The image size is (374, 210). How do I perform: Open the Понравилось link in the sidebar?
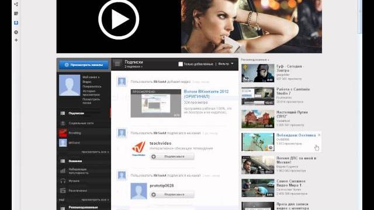(x=92, y=86)
